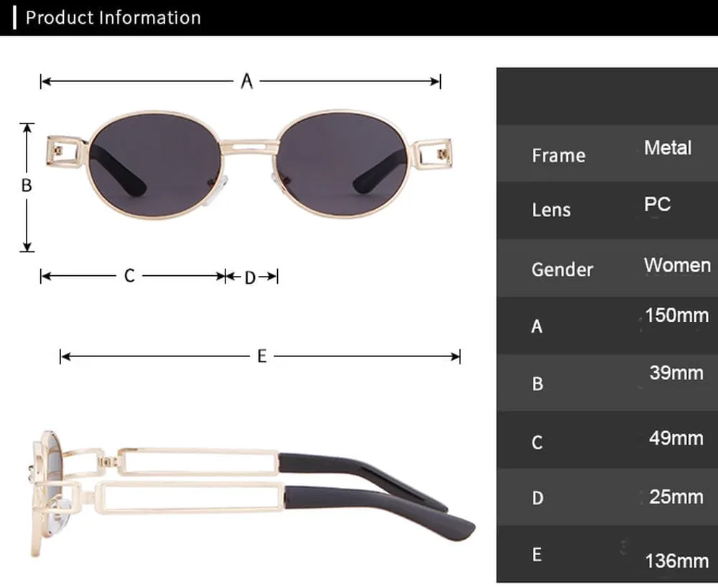Click the dimension label C below lens
Screen dimensions: 718x587
(x=129, y=276)
